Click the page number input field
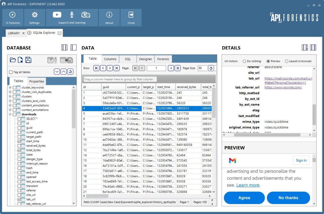The image size is (324, 214). (x=156, y=68)
